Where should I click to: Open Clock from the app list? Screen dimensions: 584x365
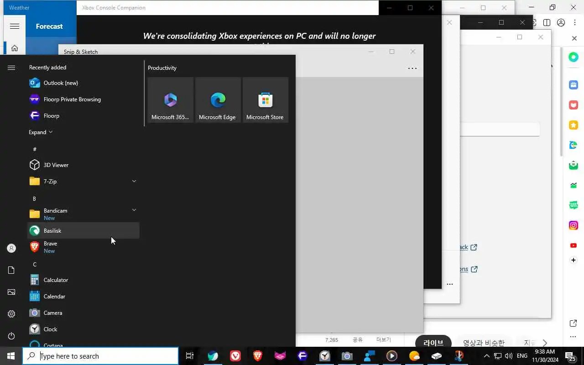83,329
